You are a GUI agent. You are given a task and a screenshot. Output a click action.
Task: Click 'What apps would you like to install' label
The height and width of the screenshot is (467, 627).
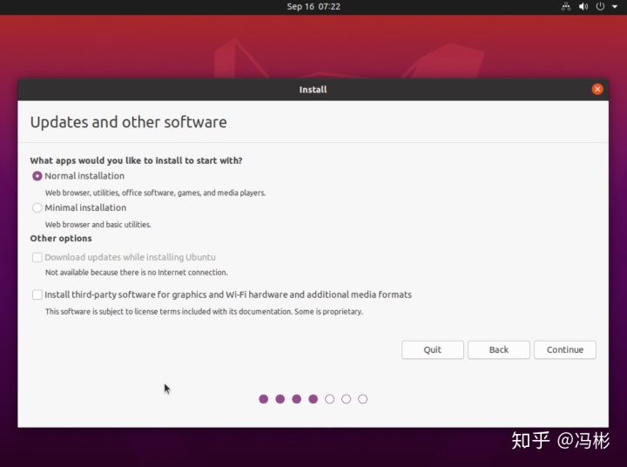tap(136, 161)
